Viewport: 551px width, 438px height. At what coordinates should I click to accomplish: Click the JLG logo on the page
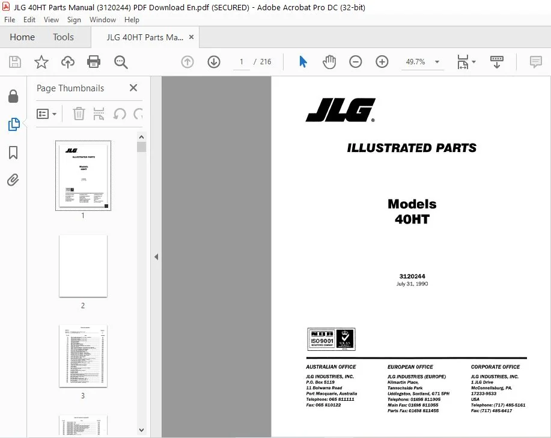click(x=340, y=110)
